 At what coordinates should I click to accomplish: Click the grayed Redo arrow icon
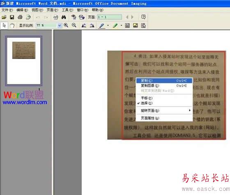pyautogui.click(x=46, y=17)
